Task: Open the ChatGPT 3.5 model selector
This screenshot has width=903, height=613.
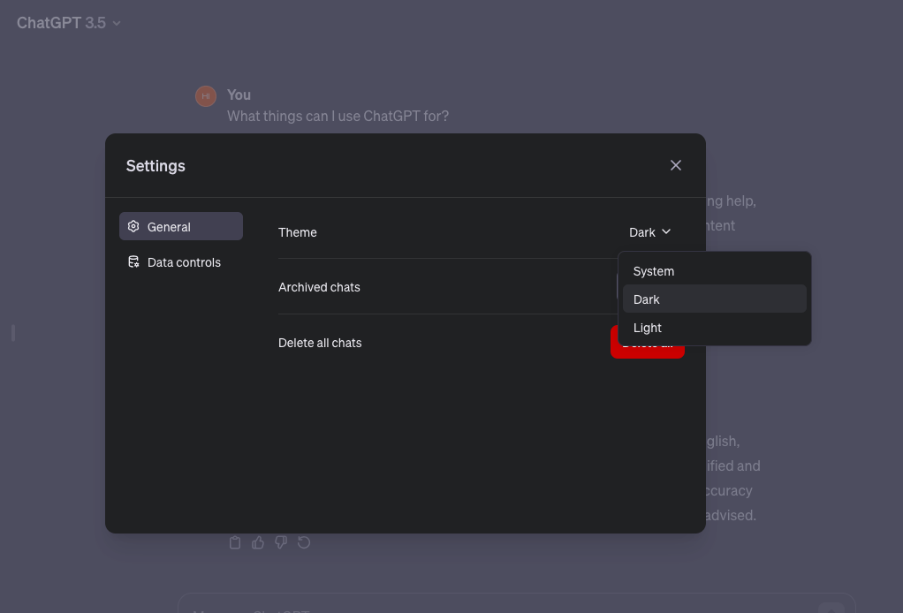Action: pyautogui.click(x=69, y=23)
